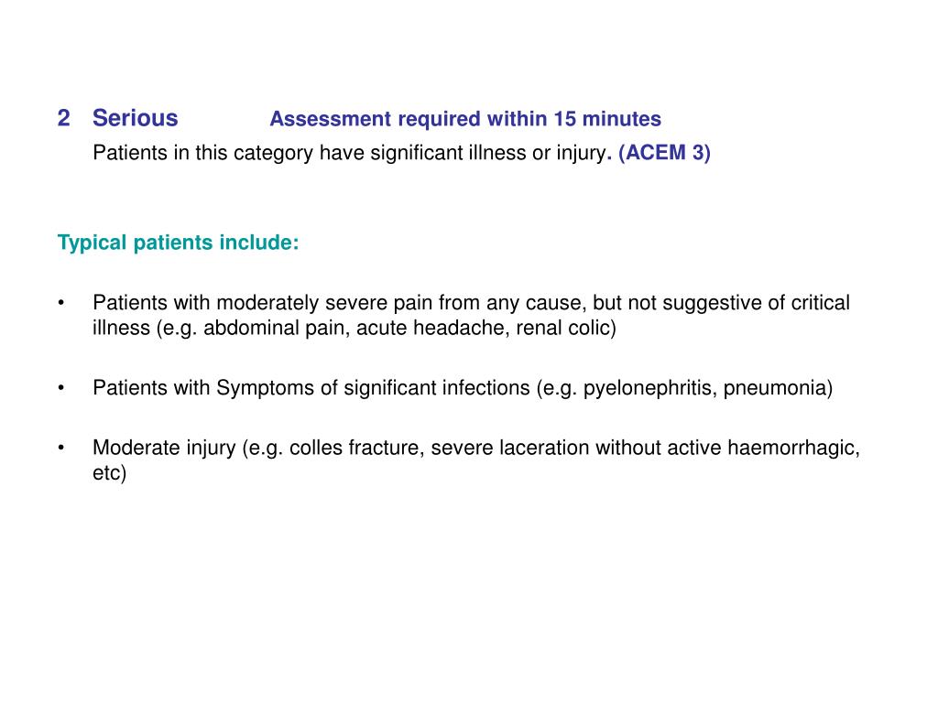Click text 'moderately severe pain from any cause'
Viewport: 938px width, 703px height.
pyautogui.click(x=399, y=303)
